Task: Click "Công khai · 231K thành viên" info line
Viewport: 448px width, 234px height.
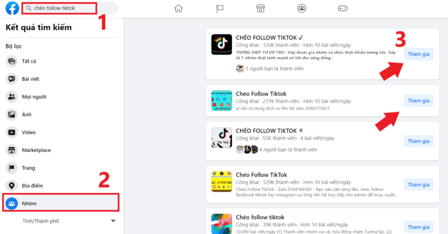Action: tap(293, 101)
